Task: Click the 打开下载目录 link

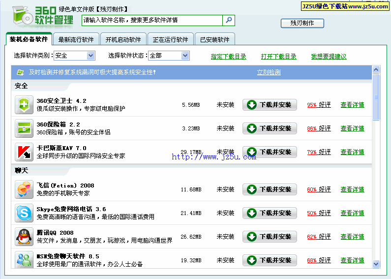Action: tap(278, 57)
